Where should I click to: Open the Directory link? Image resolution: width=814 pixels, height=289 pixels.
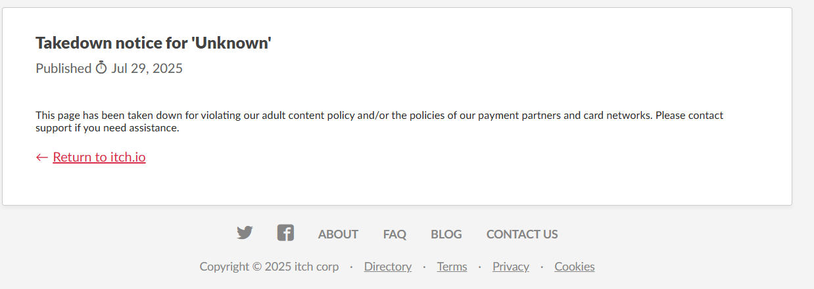(x=388, y=267)
